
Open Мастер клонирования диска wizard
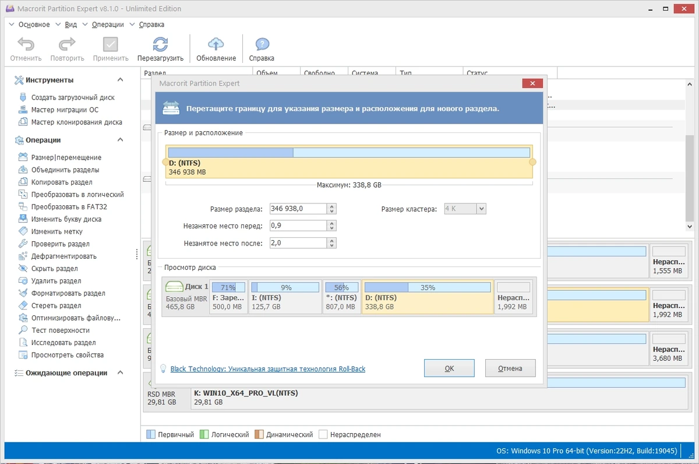pos(76,122)
